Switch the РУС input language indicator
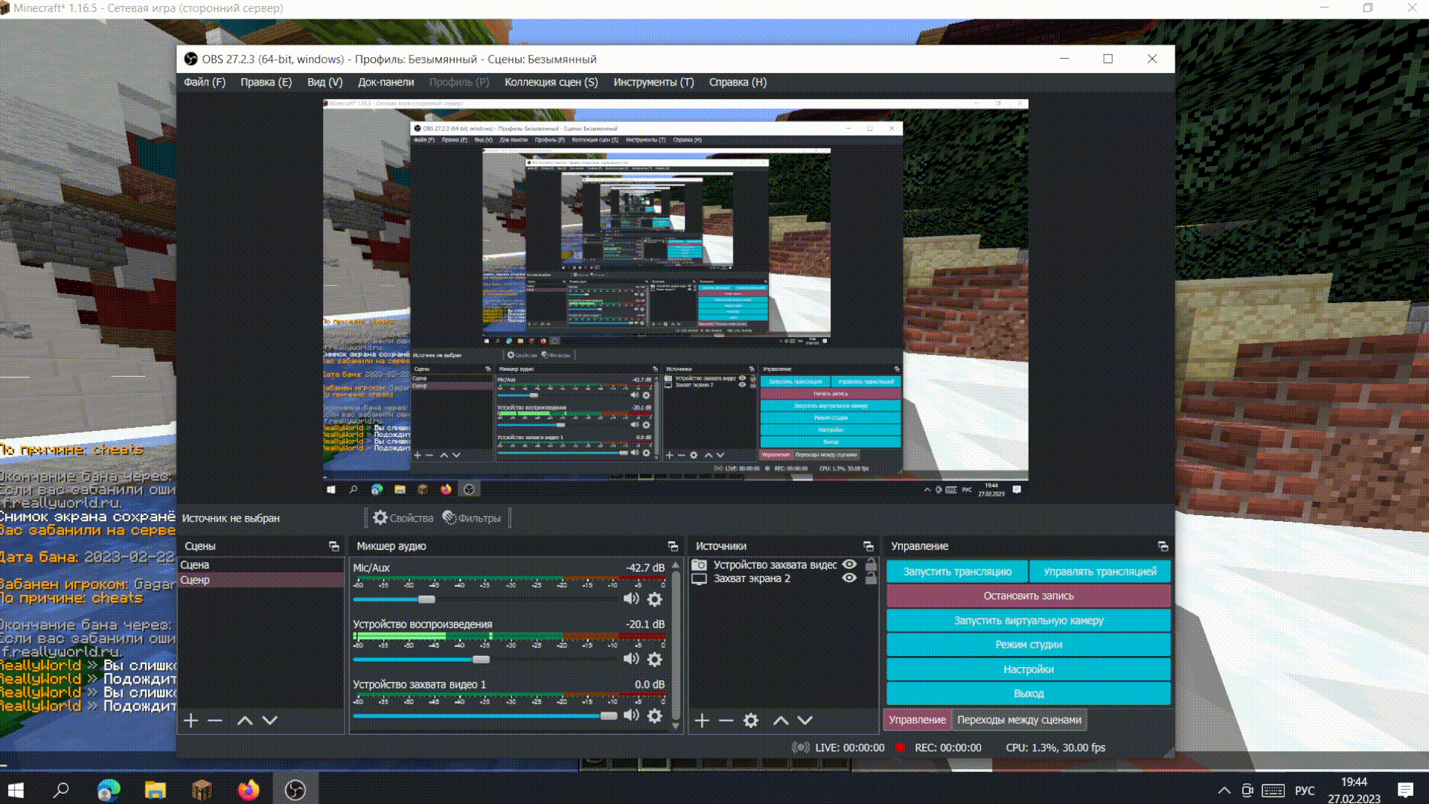1429x804 pixels. coord(1305,791)
